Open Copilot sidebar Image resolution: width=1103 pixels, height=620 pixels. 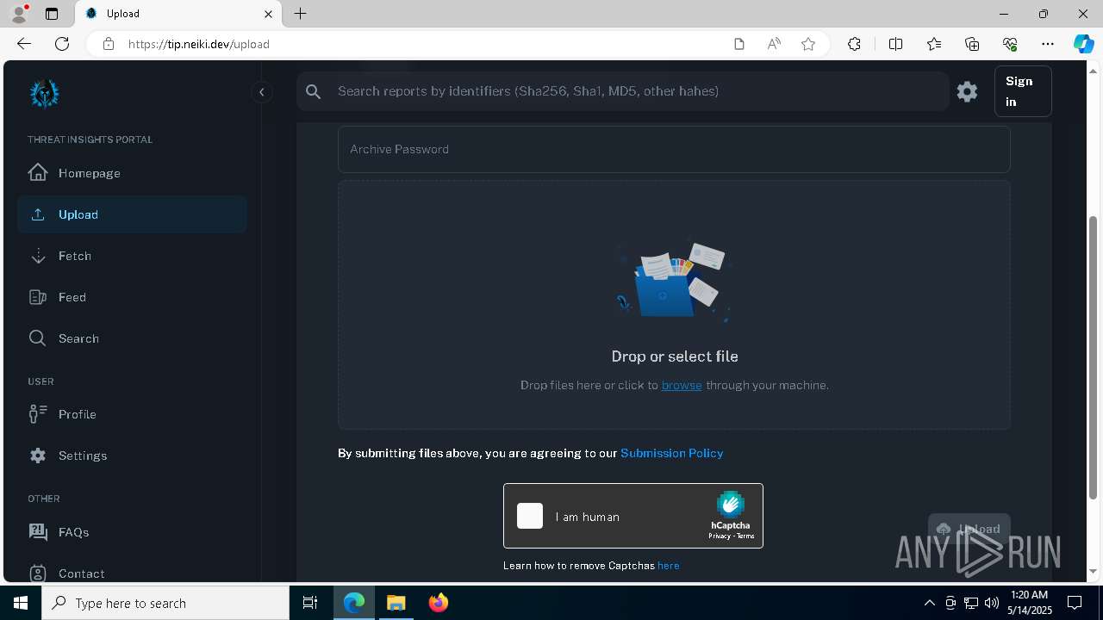(x=1083, y=44)
